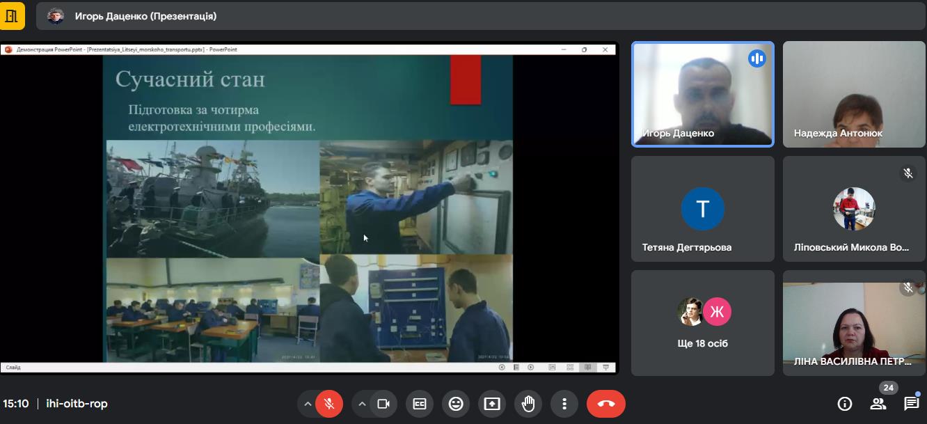Click the yellow door icon top-left
The image size is (927, 424).
12,16
